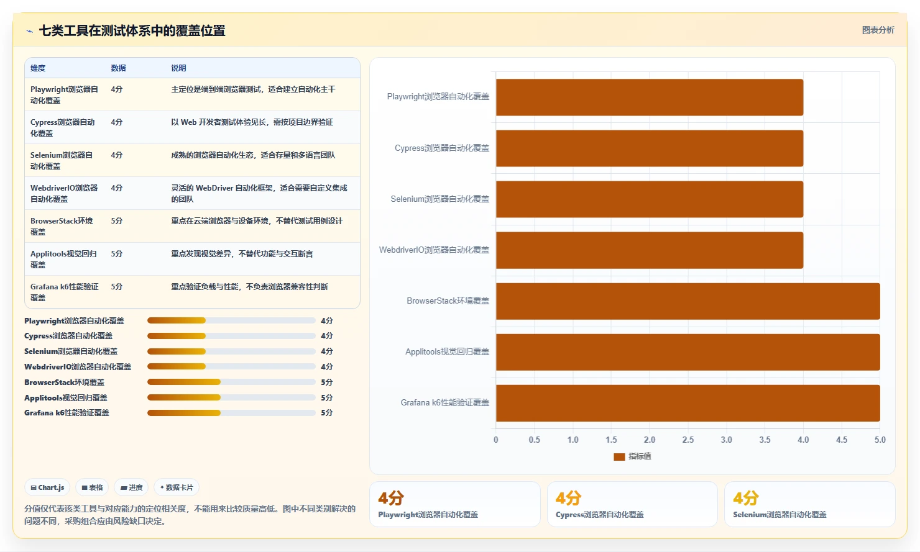920x552 pixels.
Task: Click the description 重点发现视觉差异
Action: pos(242,254)
